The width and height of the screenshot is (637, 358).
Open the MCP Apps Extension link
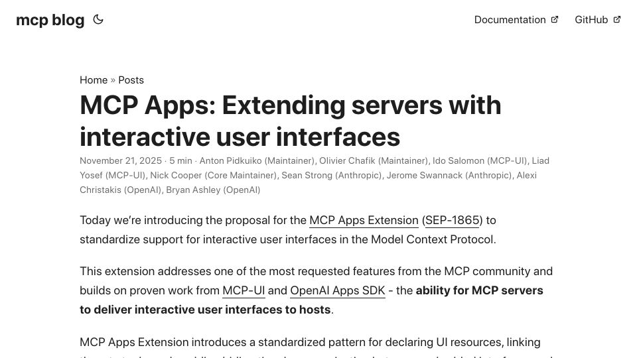364,220
